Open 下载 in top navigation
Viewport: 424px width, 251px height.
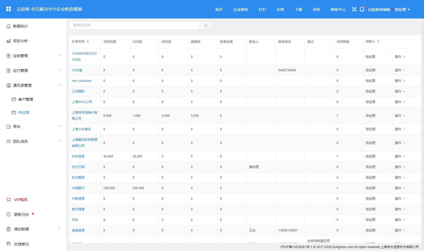[298, 10]
